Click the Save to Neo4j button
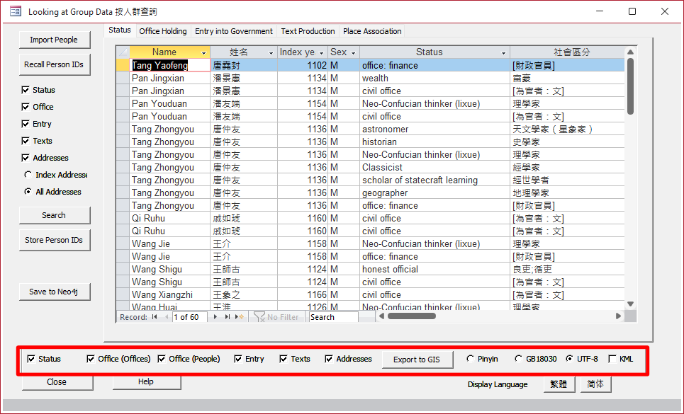Screen dimensions: 684x414 55,292
